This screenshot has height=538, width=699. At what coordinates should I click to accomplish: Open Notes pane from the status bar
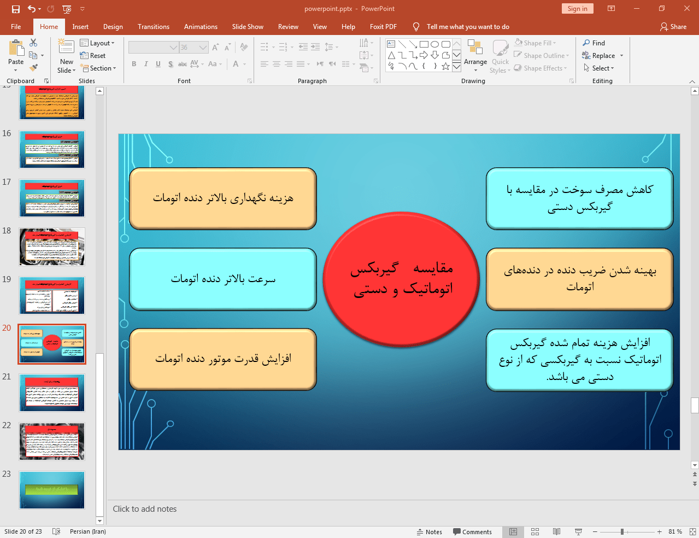point(430,532)
